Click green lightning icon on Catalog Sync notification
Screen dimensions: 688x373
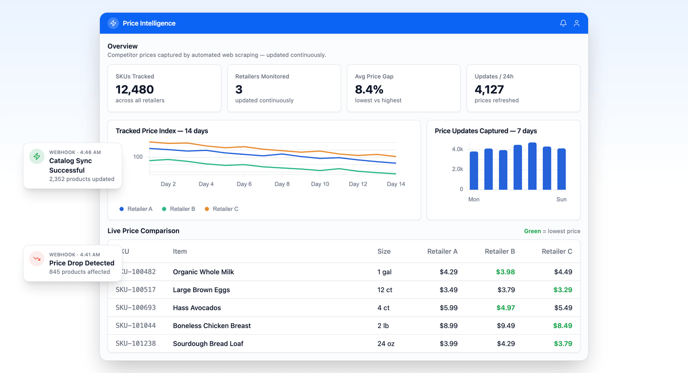coord(37,156)
